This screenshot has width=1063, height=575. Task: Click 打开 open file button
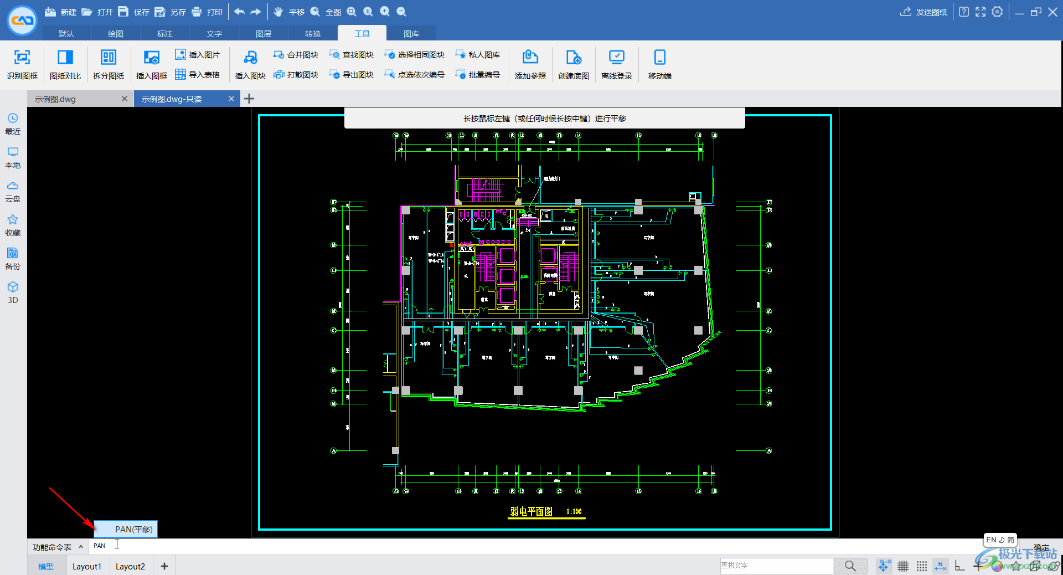[x=97, y=12]
